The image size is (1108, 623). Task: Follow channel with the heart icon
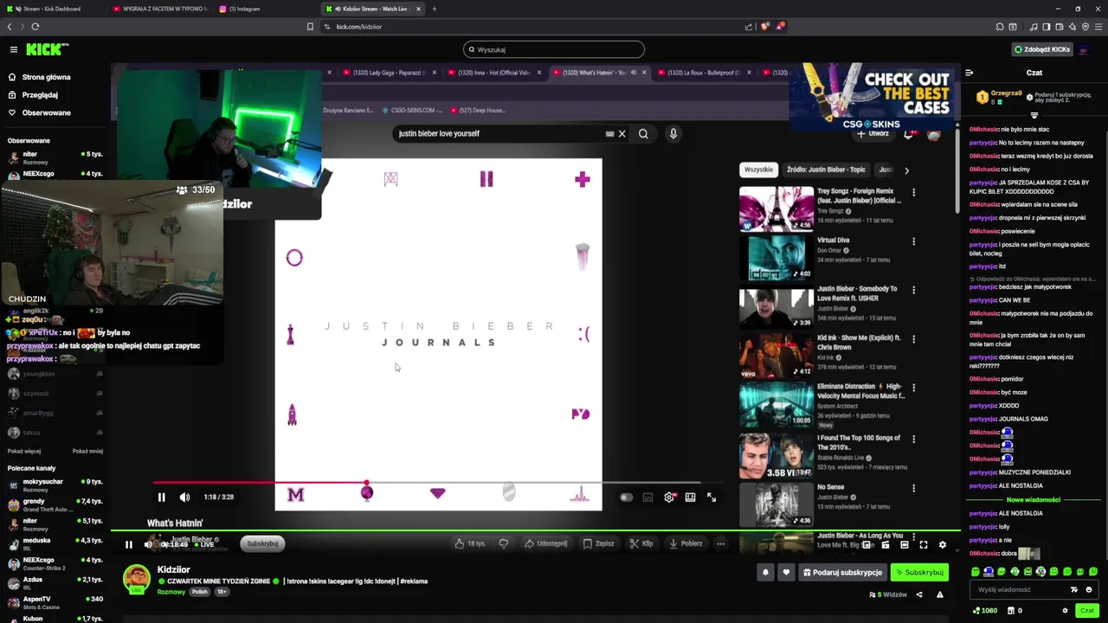[786, 573]
